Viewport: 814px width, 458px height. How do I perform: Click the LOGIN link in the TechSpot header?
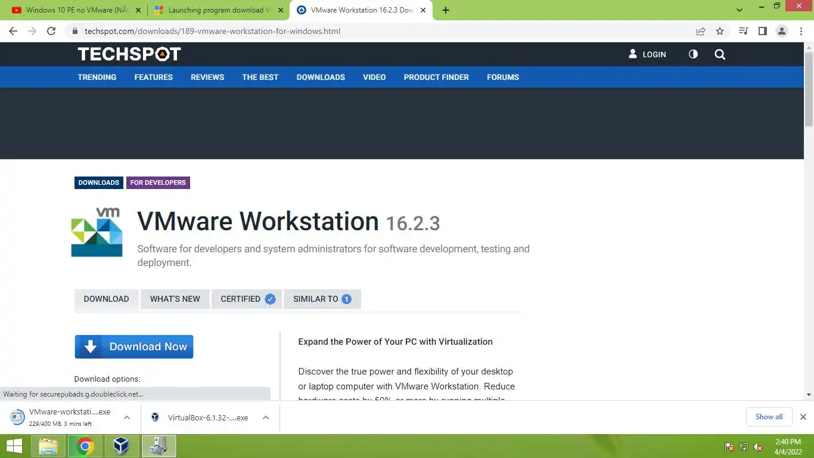(x=647, y=54)
